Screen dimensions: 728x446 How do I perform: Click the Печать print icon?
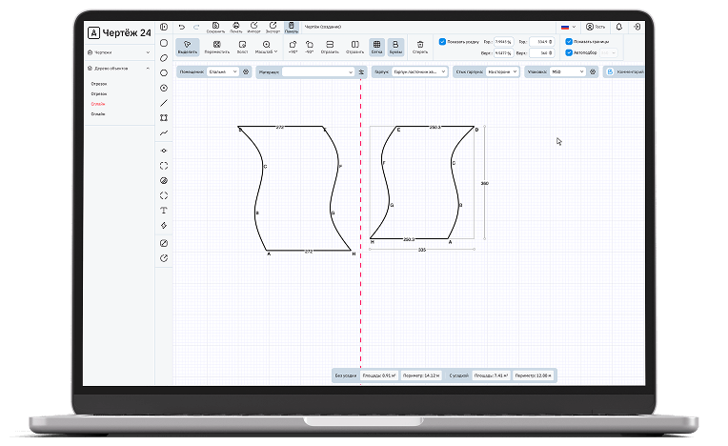234,27
